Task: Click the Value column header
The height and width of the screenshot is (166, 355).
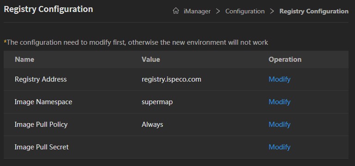Action: click(151, 59)
